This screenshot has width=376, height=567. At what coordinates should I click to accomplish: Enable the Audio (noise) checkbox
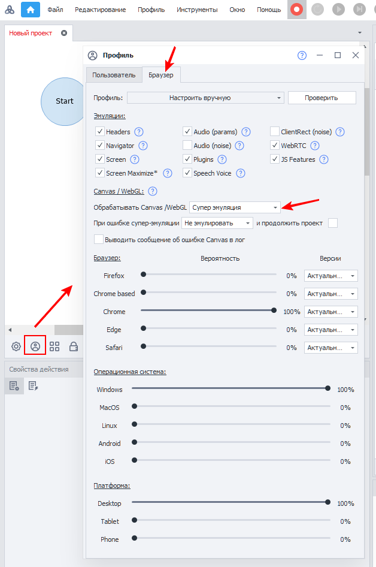point(187,146)
